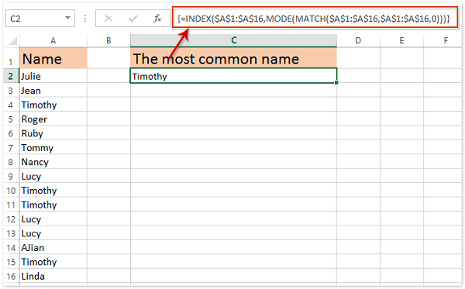The image size is (465, 289).
Task: Select the Name header cell A1
Action: 53,58
